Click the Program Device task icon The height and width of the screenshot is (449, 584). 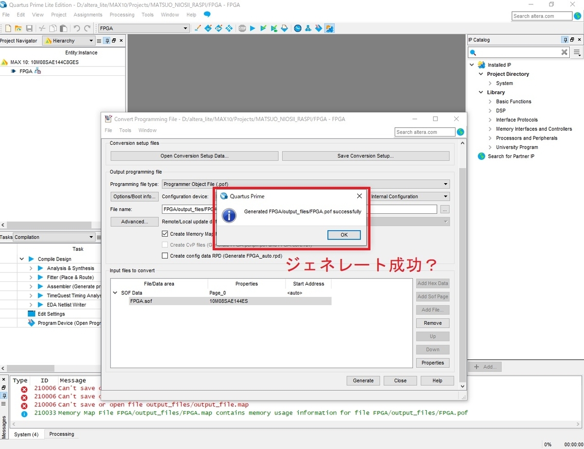(32, 323)
